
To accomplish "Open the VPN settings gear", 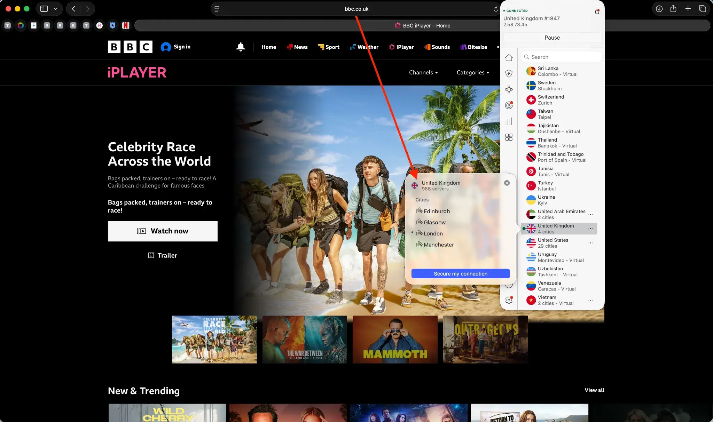I will point(509,300).
